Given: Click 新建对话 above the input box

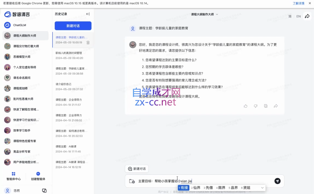Looking at the screenshot, I should [x=137, y=169].
